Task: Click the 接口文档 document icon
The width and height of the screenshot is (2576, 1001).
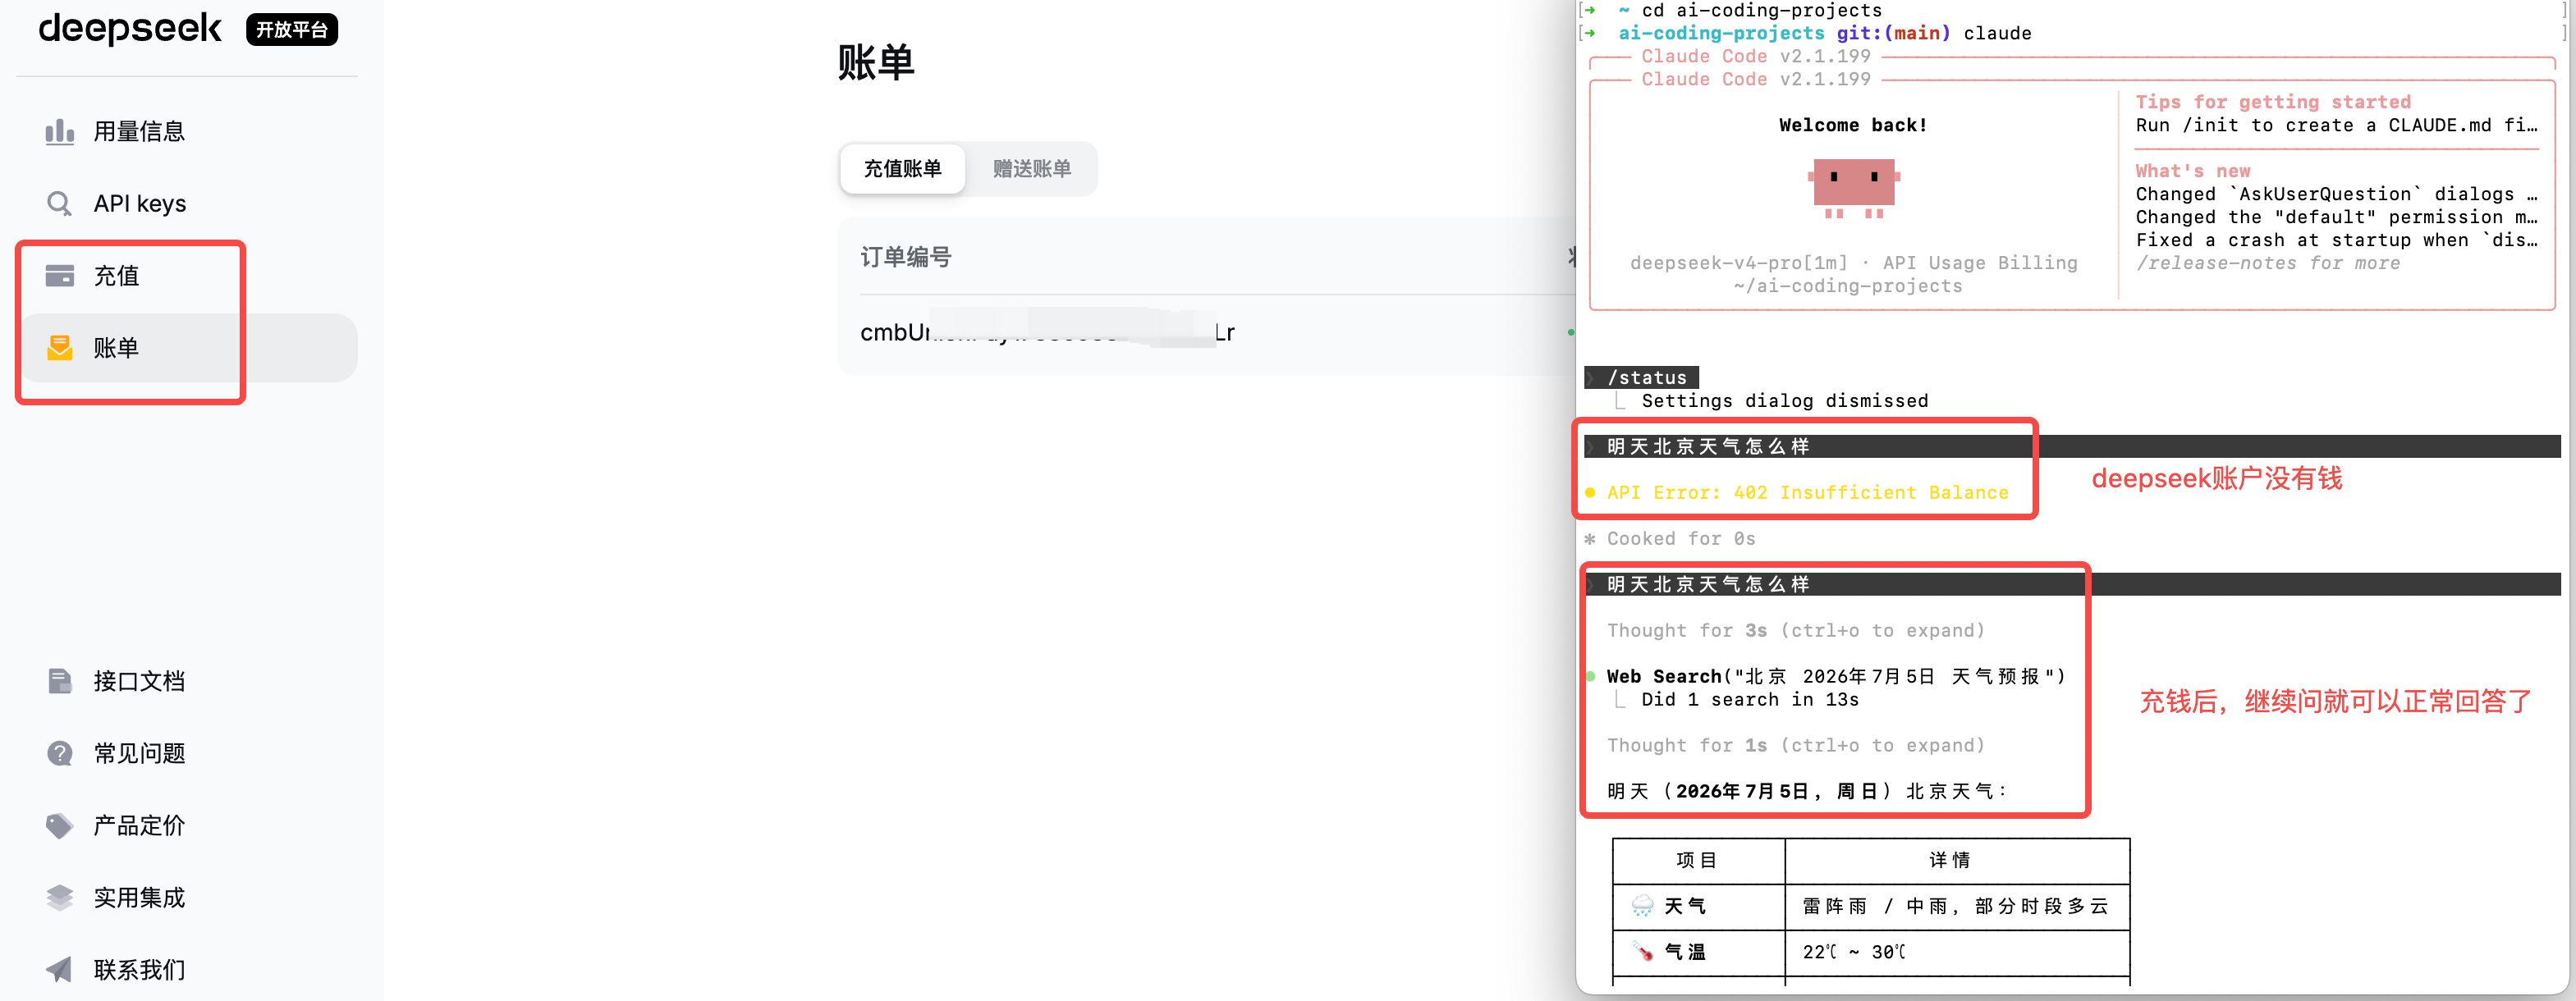Action: [x=60, y=681]
